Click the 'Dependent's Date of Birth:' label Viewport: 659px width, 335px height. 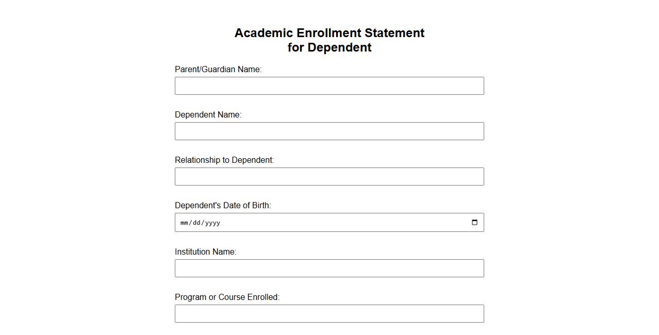tap(223, 206)
